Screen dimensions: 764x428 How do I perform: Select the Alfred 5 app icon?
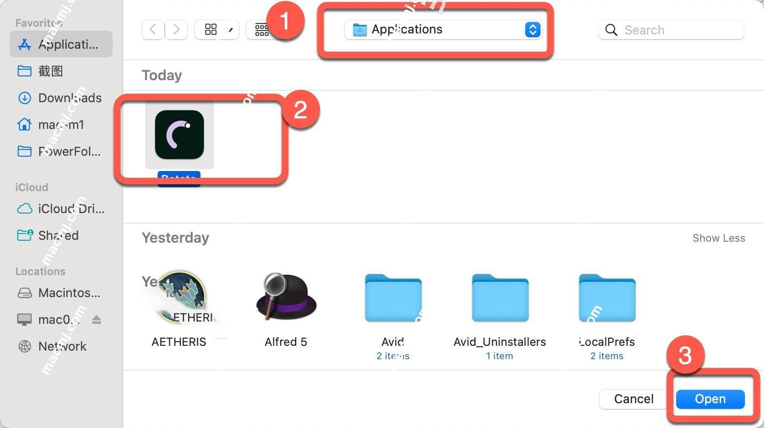tap(286, 297)
